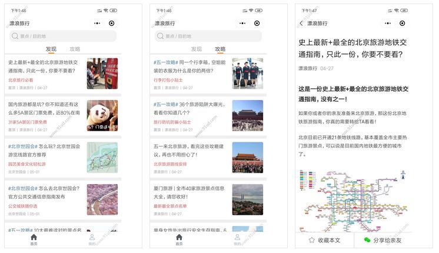
Task: Click the 景点/目的地 search field in the left screen
Action: 63,36
